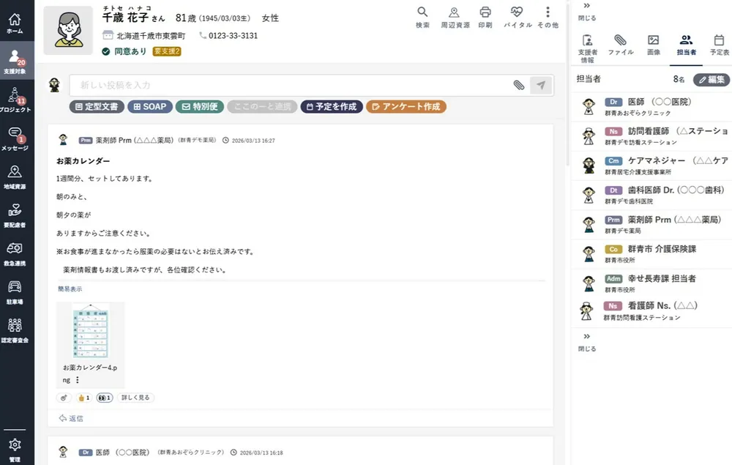Viewport: 732px width, 465px height.
Task: Click phone number 0123-33-3131
Action: point(233,35)
